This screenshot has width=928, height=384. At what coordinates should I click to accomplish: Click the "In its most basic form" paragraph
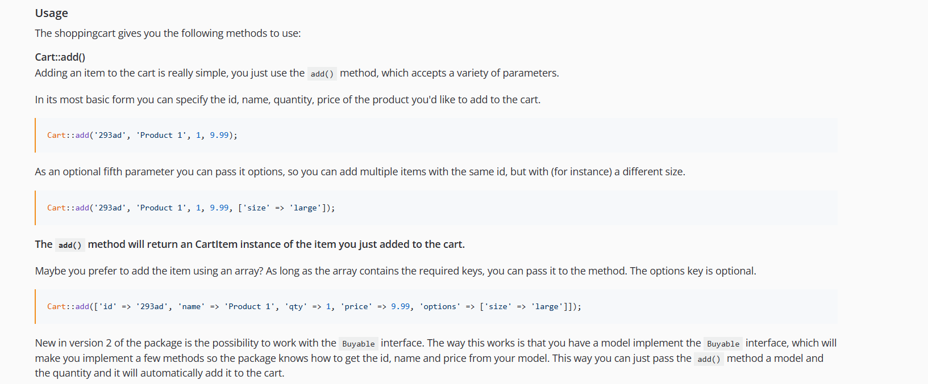tap(288, 99)
